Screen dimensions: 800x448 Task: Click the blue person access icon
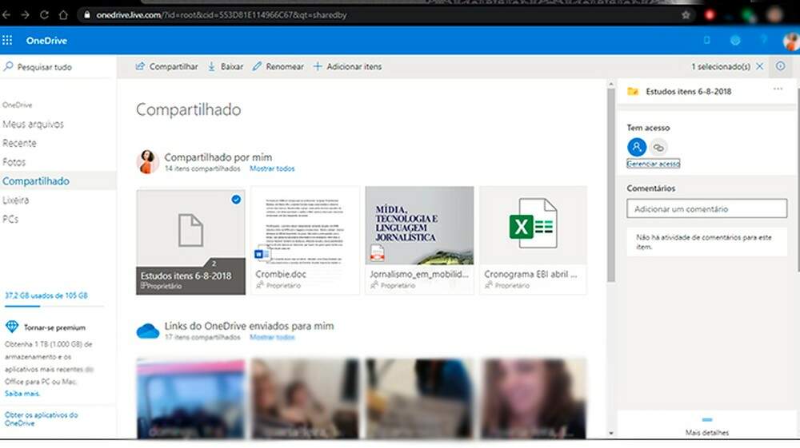[637, 147]
